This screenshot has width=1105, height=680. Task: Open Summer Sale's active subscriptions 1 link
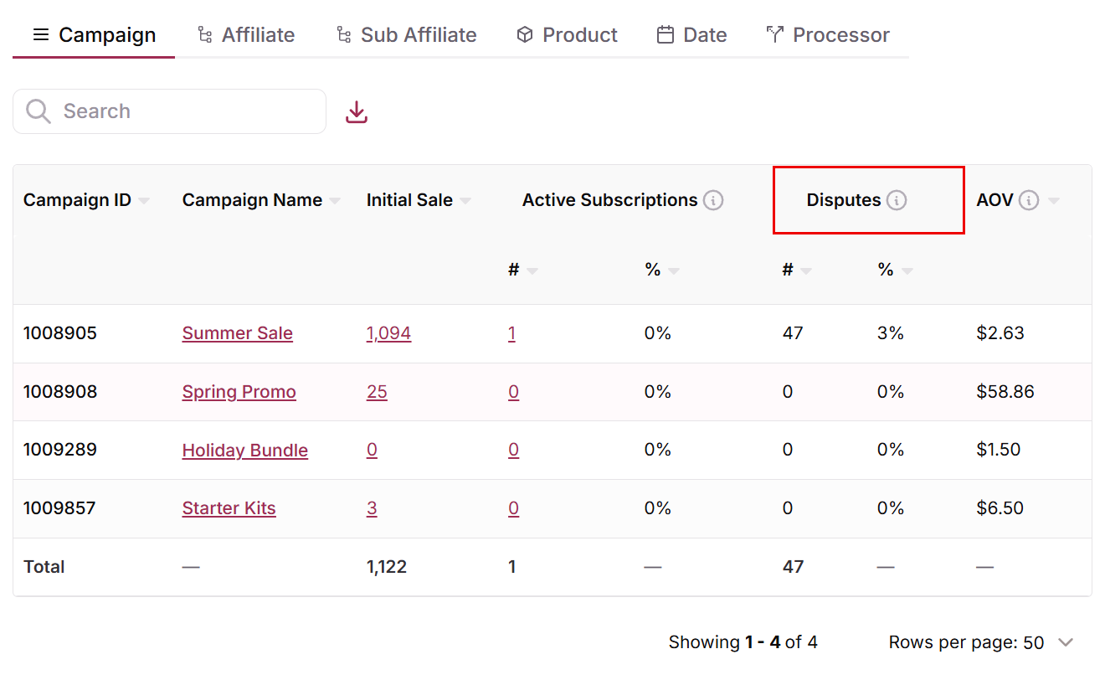[x=511, y=333]
